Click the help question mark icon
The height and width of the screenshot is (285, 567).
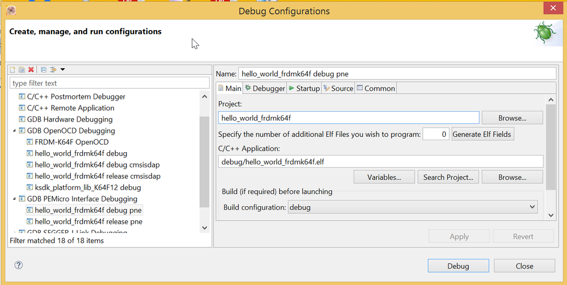[x=19, y=265]
